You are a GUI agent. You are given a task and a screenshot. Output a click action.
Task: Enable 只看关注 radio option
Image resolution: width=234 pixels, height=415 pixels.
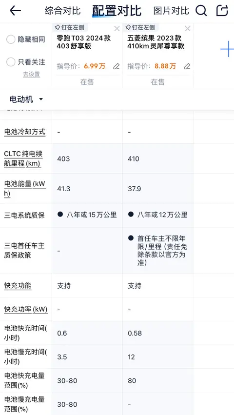pos(11,62)
